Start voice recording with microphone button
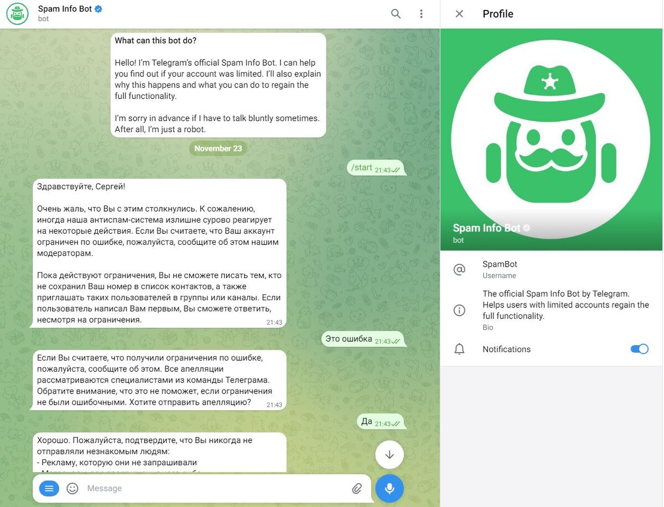Screen dimensions: 664x507 pyautogui.click(x=390, y=488)
